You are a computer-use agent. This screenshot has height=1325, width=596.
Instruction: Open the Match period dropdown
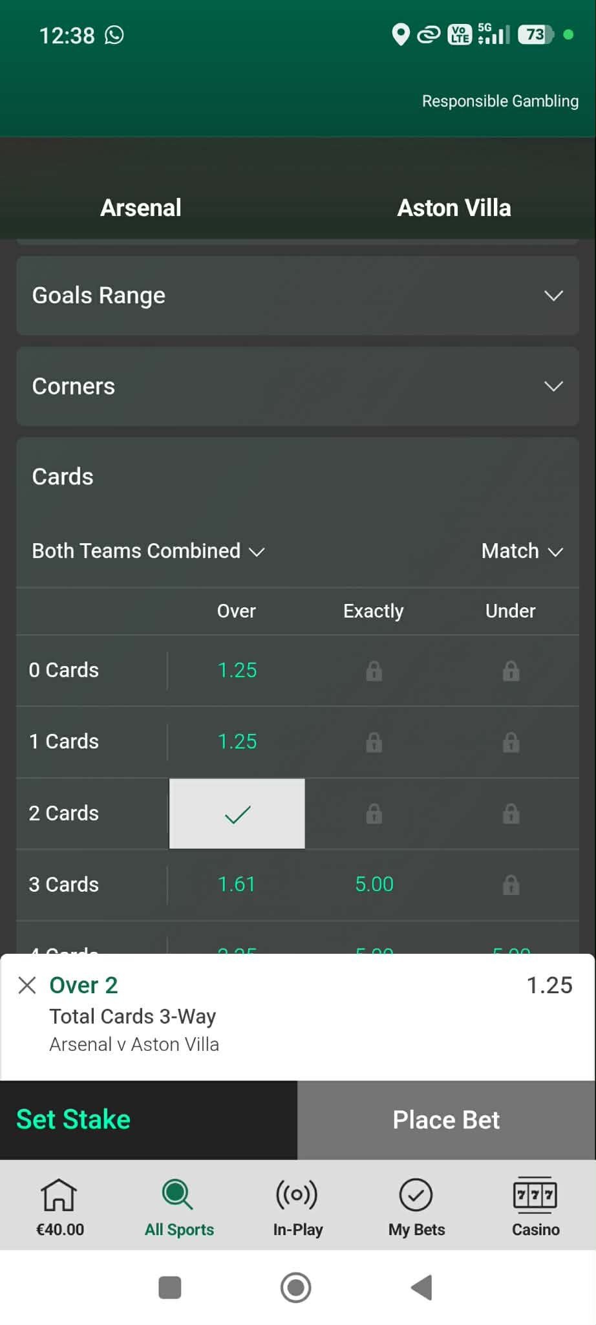click(522, 551)
